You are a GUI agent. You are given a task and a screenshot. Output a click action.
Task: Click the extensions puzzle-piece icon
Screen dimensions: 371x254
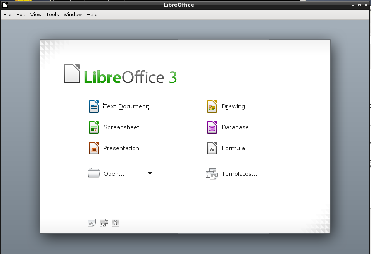coord(104,222)
